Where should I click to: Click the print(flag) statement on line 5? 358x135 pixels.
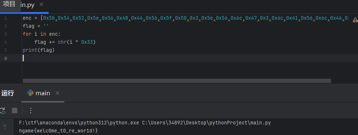[x=38, y=50]
